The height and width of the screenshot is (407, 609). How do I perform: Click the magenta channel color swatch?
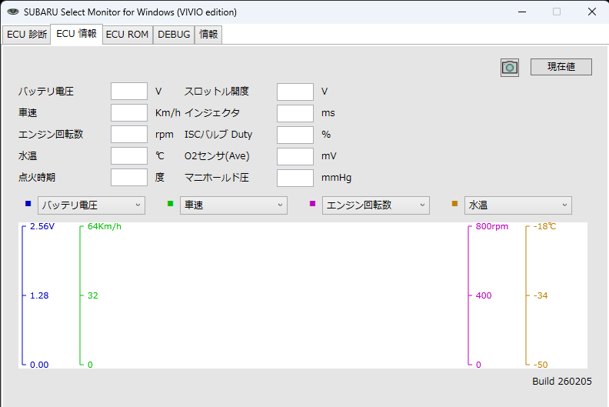313,204
